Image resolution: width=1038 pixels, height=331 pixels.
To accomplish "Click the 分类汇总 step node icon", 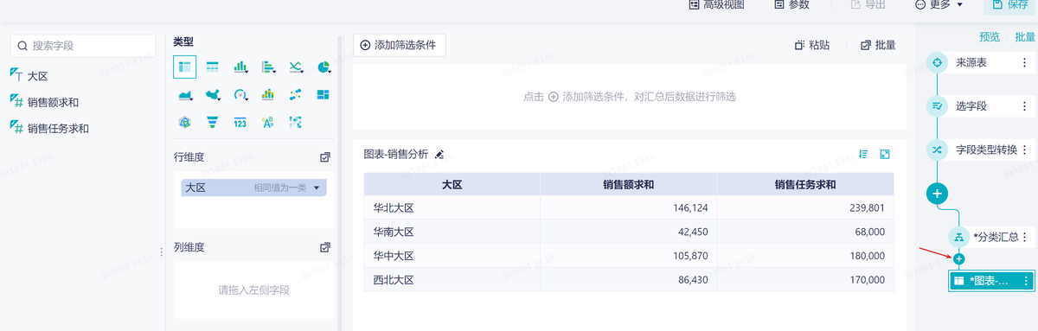I will pyautogui.click(x=958, y=237).
